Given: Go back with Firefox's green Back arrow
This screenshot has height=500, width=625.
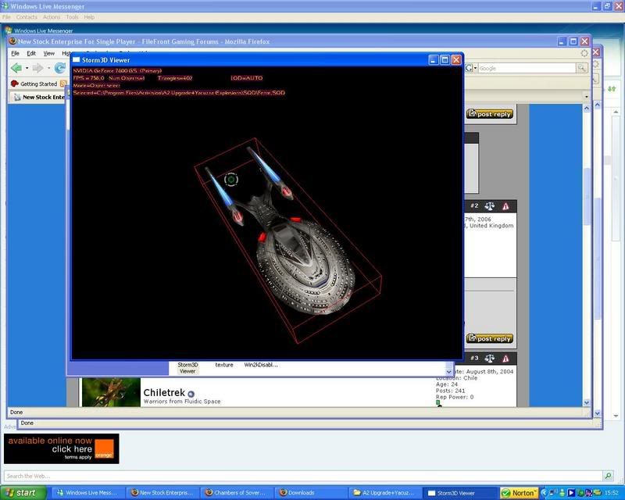Looking at the screenshot, I should tap(16, 68).
